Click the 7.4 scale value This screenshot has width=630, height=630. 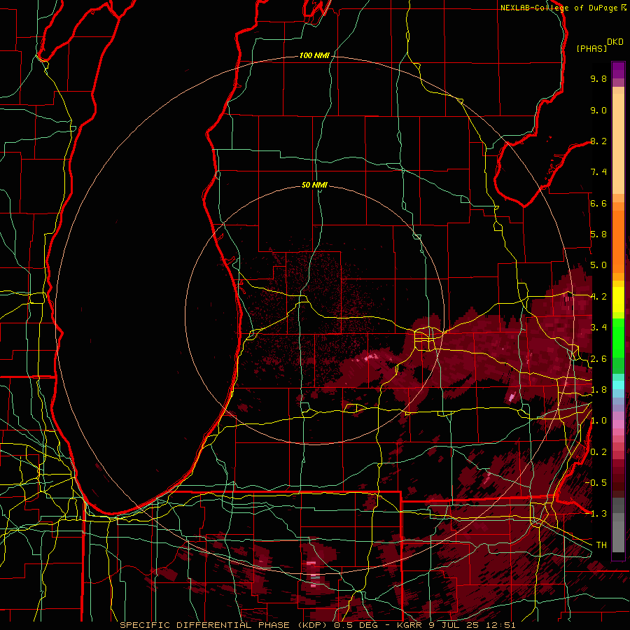(x=598, y=172)
